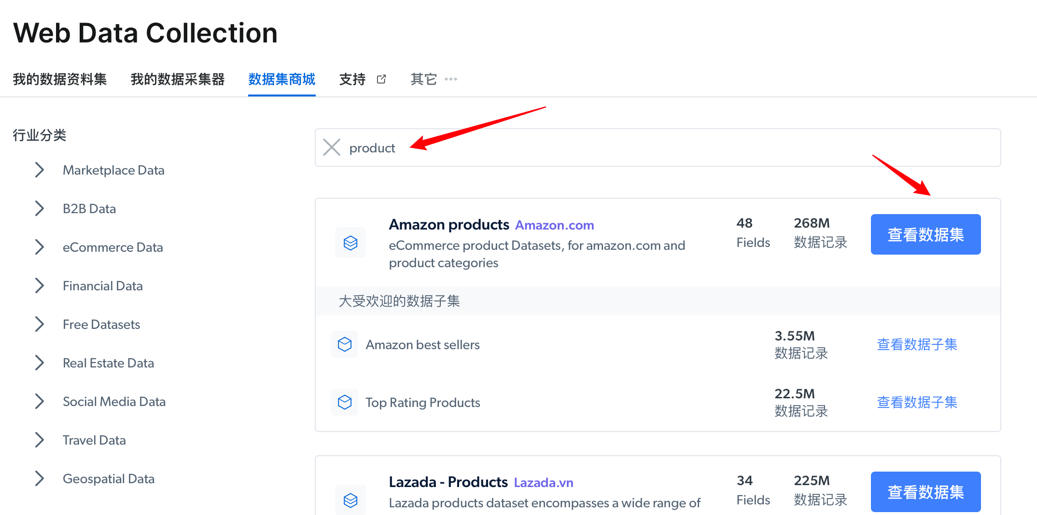Expand the Geospatial Data category chevron
1037x515 pixels.
tap(40, 478)
